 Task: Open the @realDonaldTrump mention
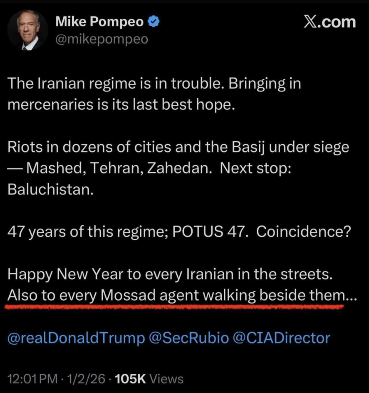click(76, 338)
